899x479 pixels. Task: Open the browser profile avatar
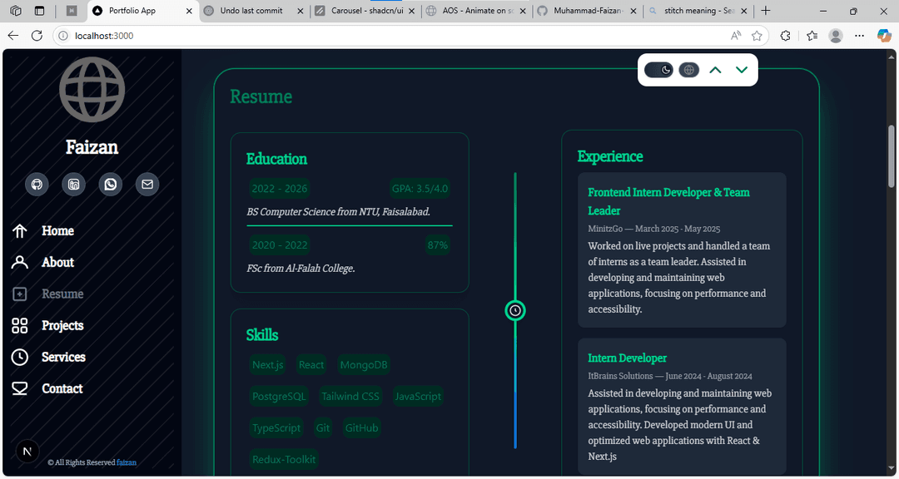836,36
